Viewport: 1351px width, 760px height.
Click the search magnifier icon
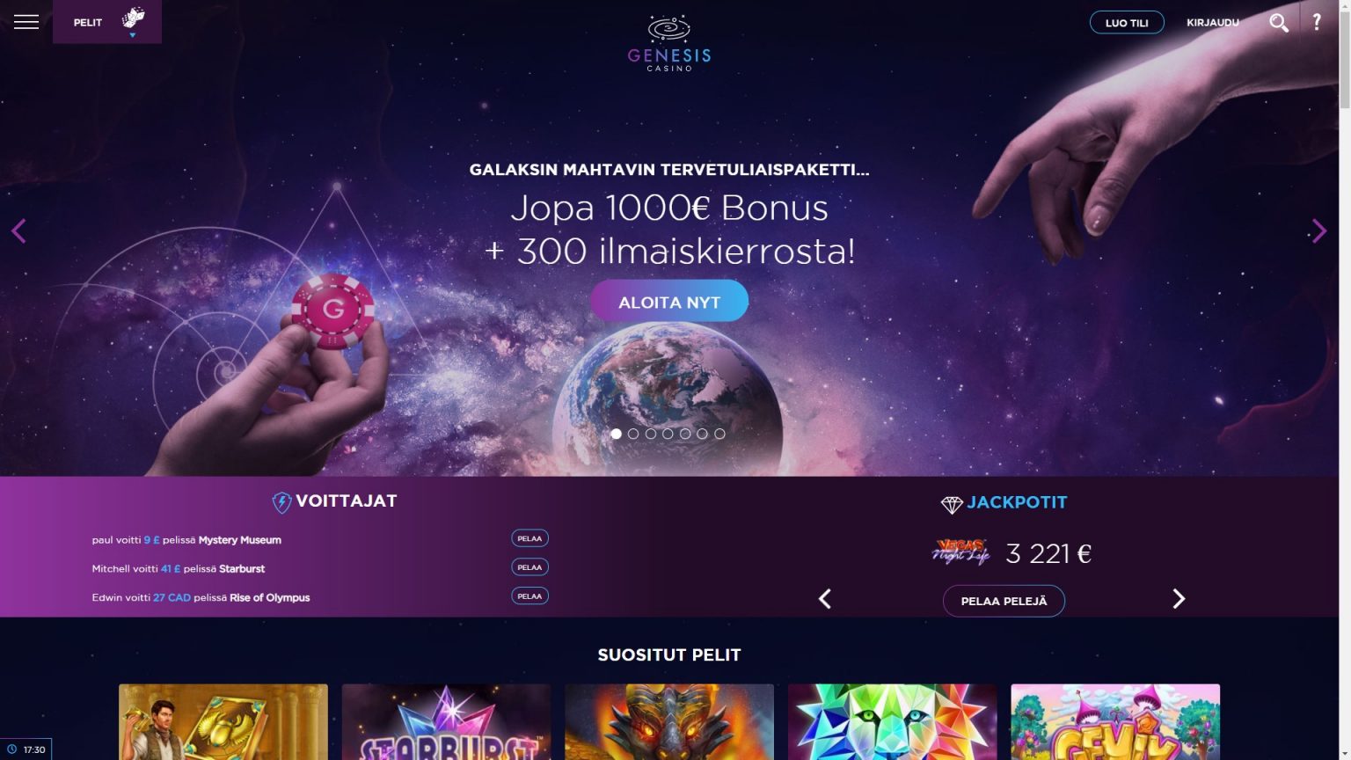[1279, 23]
